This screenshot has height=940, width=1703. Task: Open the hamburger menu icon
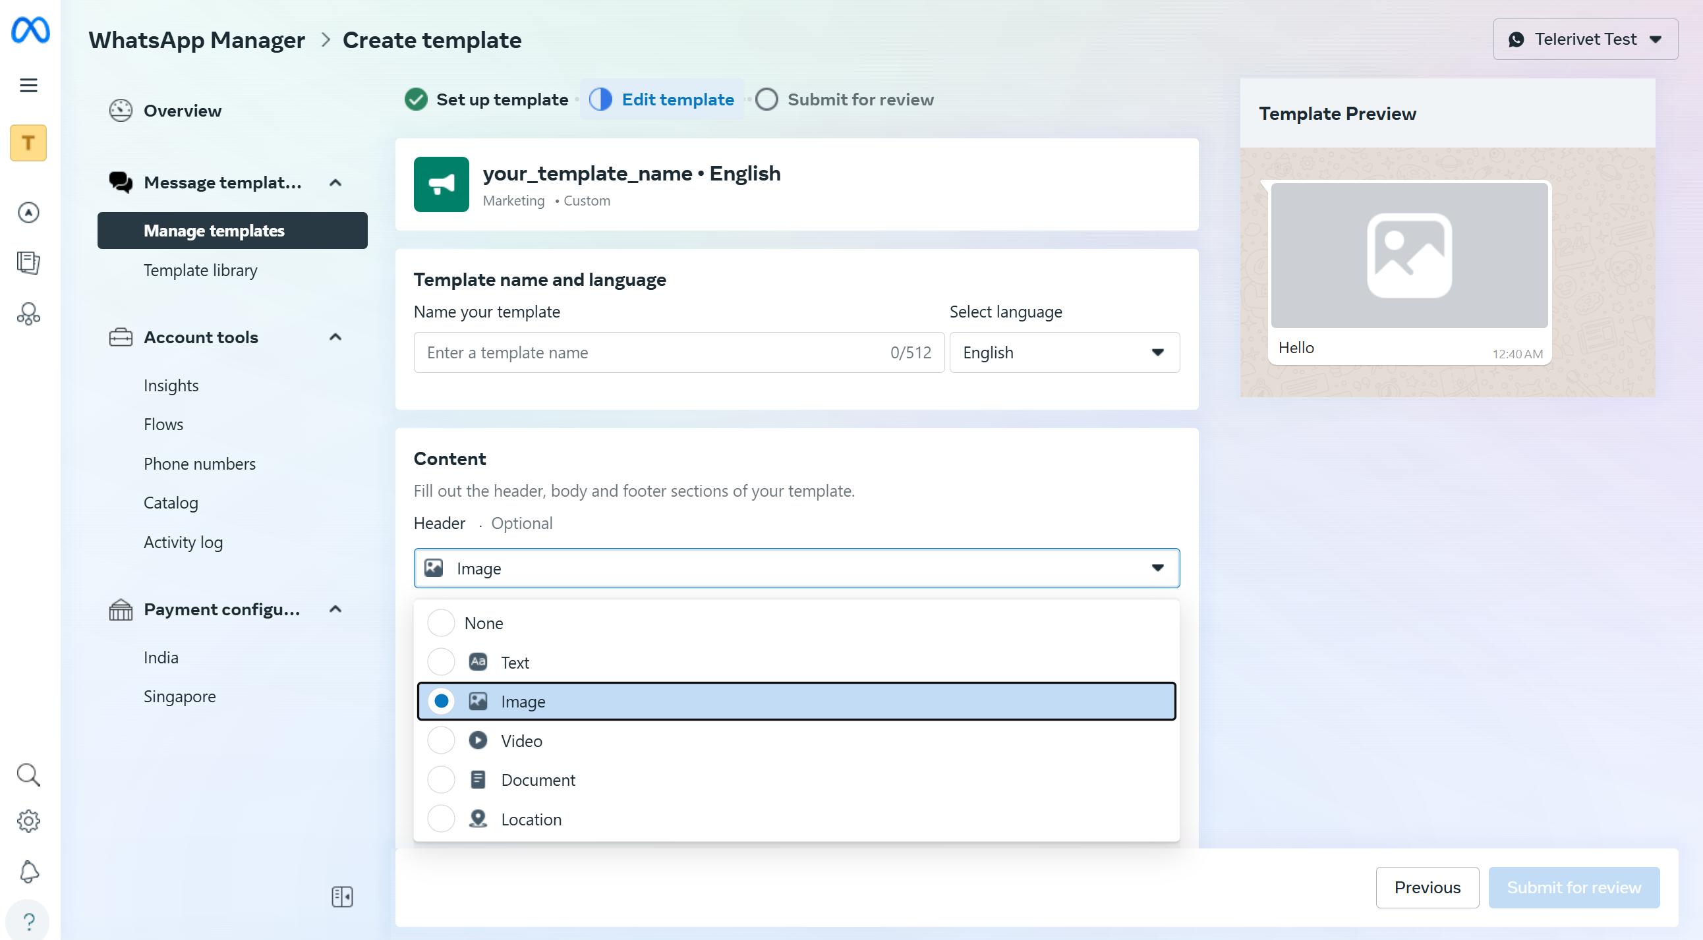28,85
